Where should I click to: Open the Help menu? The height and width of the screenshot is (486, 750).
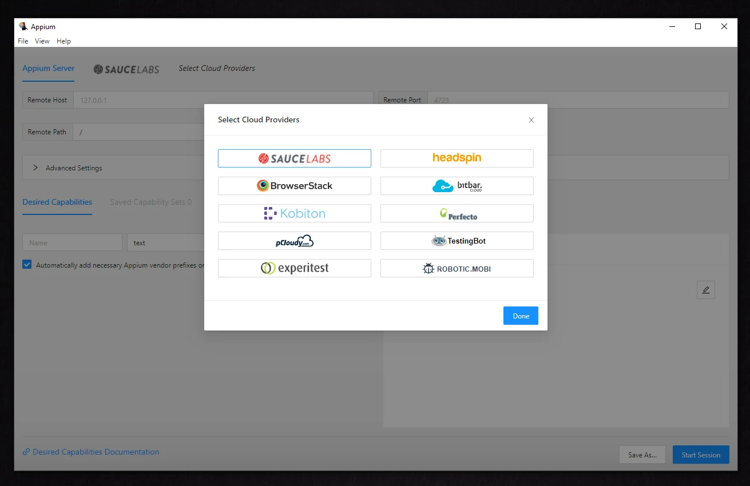64,41
